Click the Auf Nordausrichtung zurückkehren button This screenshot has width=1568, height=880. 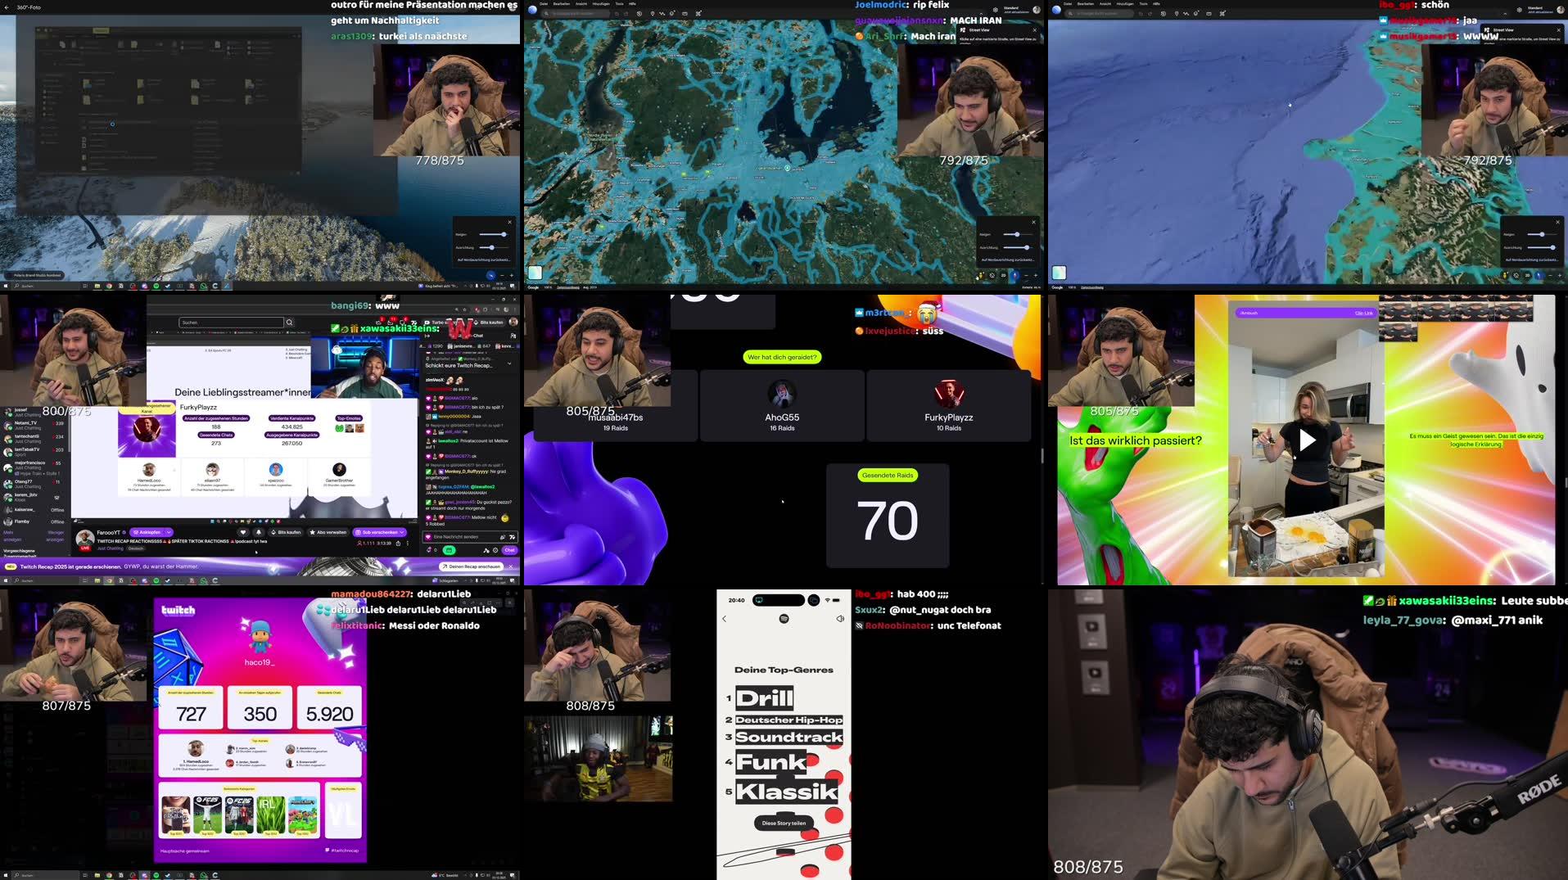(1008, 260)
